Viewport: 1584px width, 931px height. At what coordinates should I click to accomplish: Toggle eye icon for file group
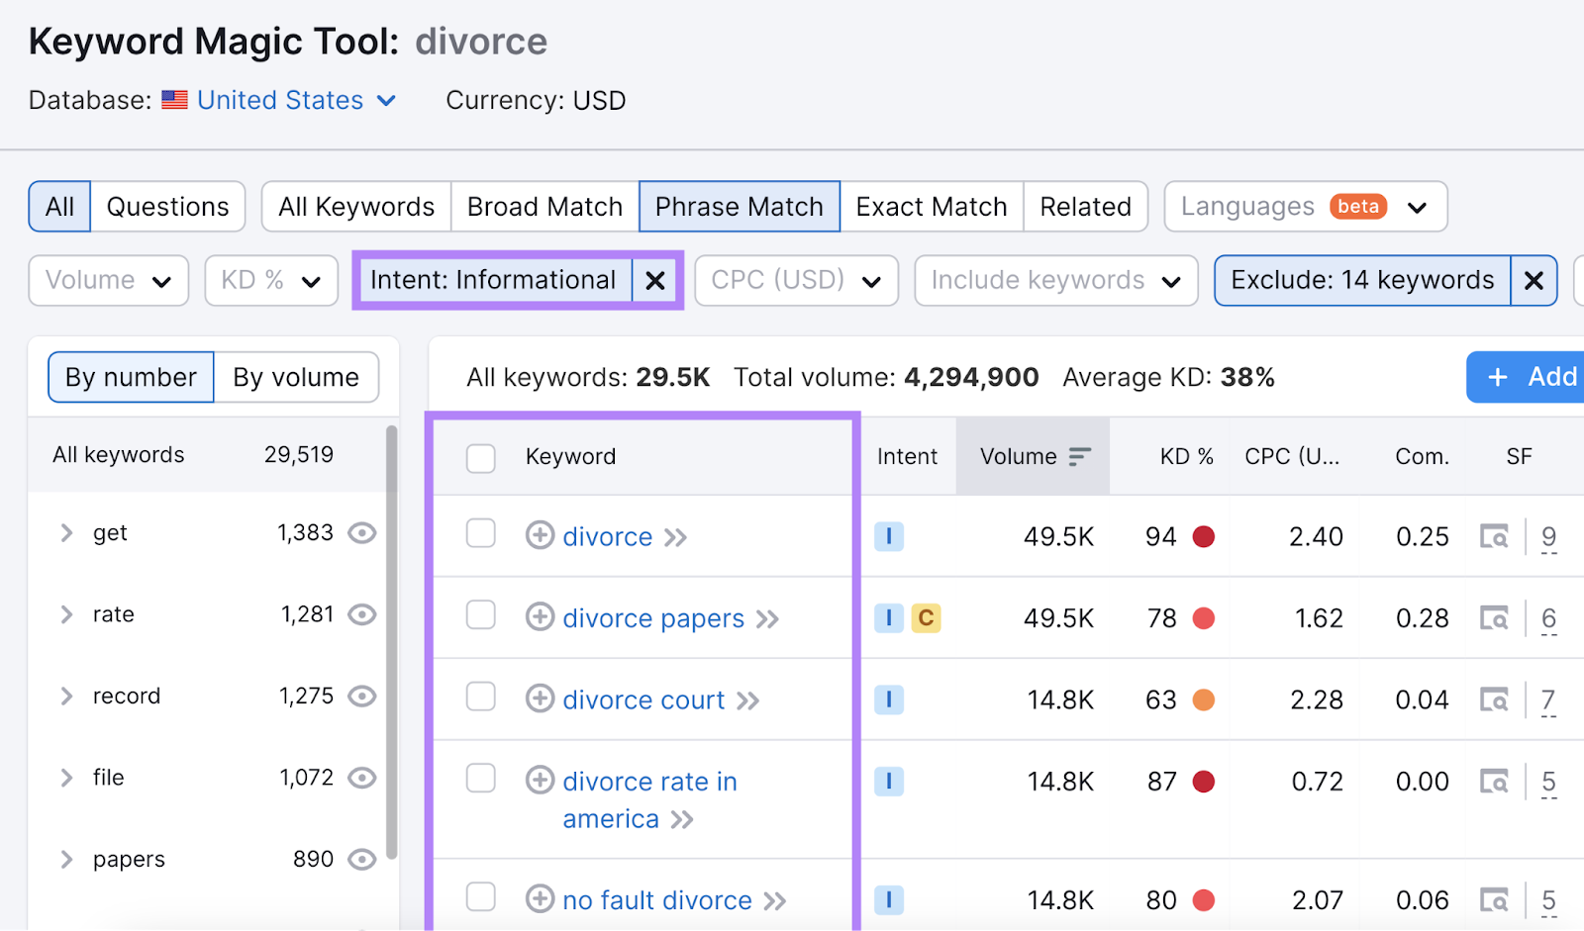[362, 778]
